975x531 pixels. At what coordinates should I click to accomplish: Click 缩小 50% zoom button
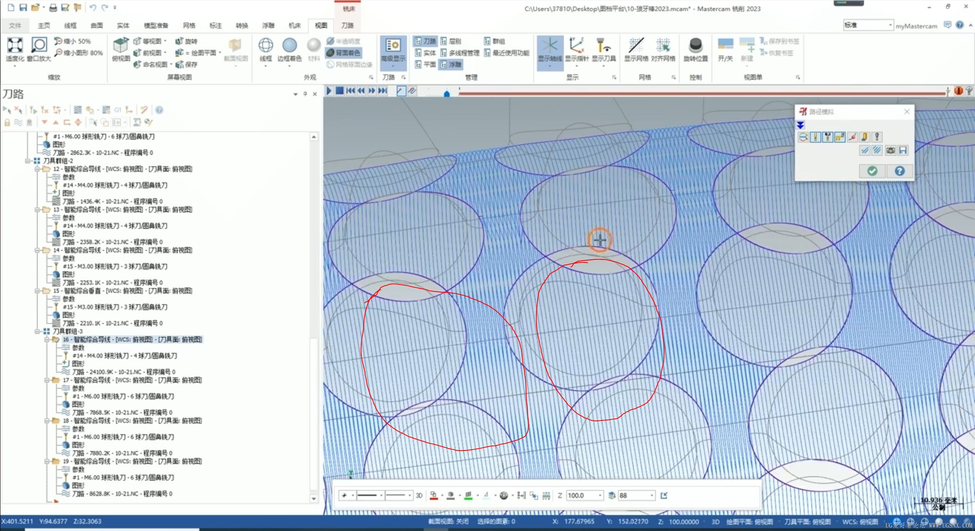pos(73,41)
